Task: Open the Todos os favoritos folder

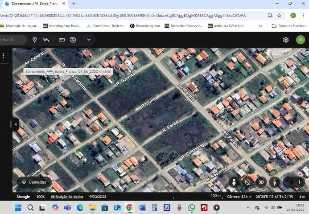Action: click(x=288, y=26)
